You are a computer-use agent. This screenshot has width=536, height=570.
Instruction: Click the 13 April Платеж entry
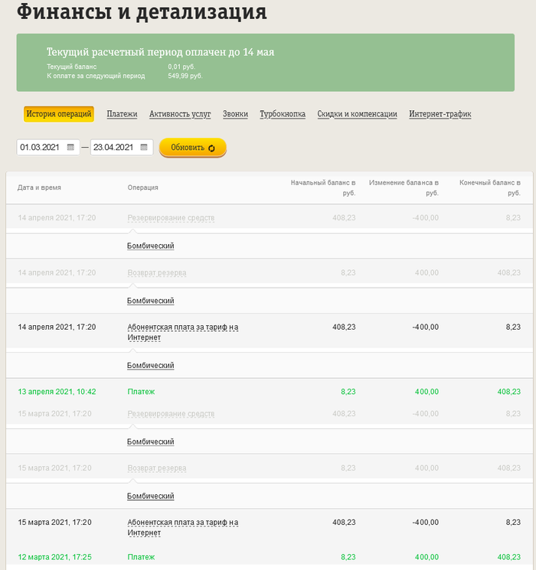pos(141,392)
